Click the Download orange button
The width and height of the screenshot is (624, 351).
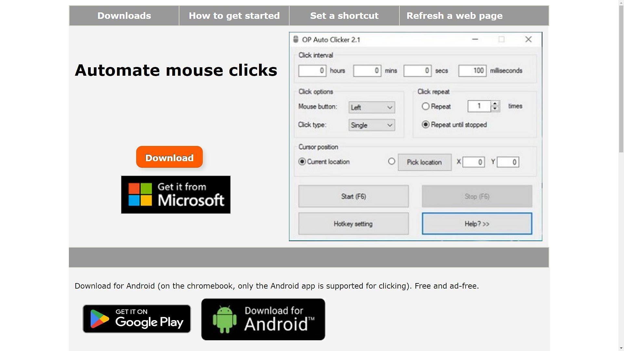pos(169,157)
